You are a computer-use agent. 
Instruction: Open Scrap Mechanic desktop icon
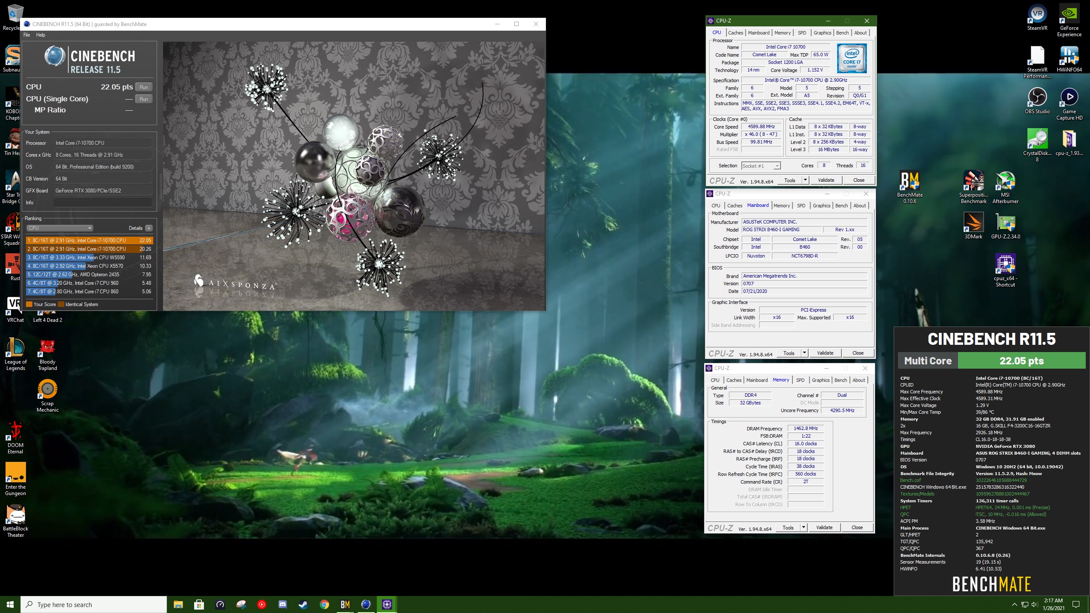click(48, 396)
